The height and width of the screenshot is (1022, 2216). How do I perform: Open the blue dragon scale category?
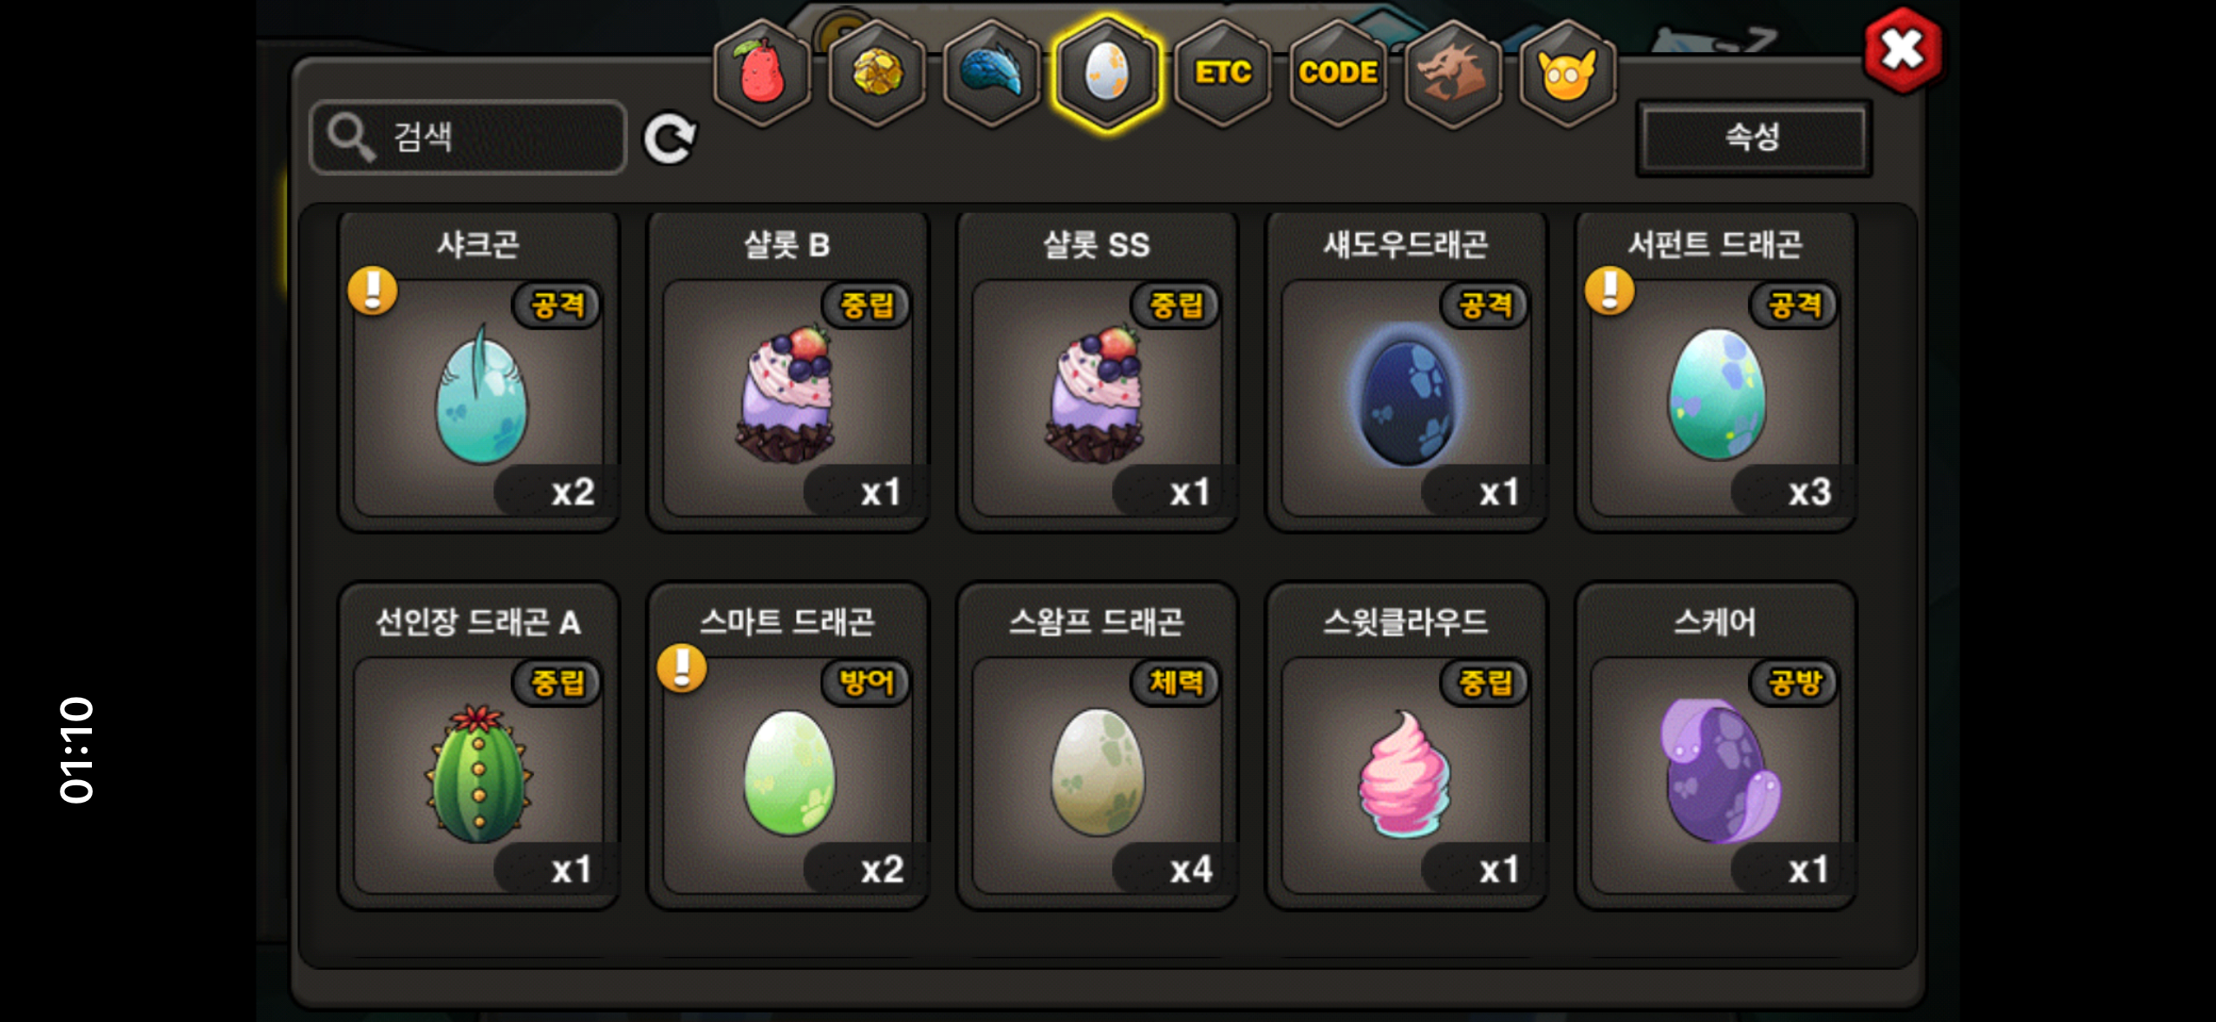992,74
